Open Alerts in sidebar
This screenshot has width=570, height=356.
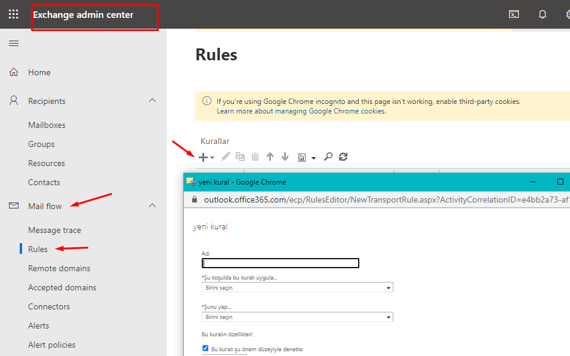coord(39,326)
